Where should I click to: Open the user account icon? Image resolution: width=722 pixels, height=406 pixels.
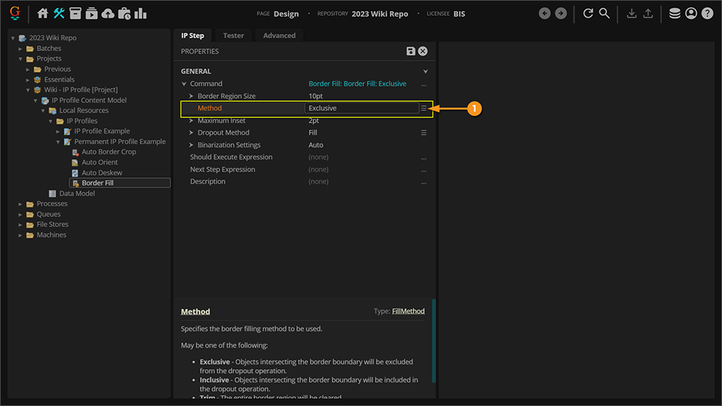click(x=691, y=13)
